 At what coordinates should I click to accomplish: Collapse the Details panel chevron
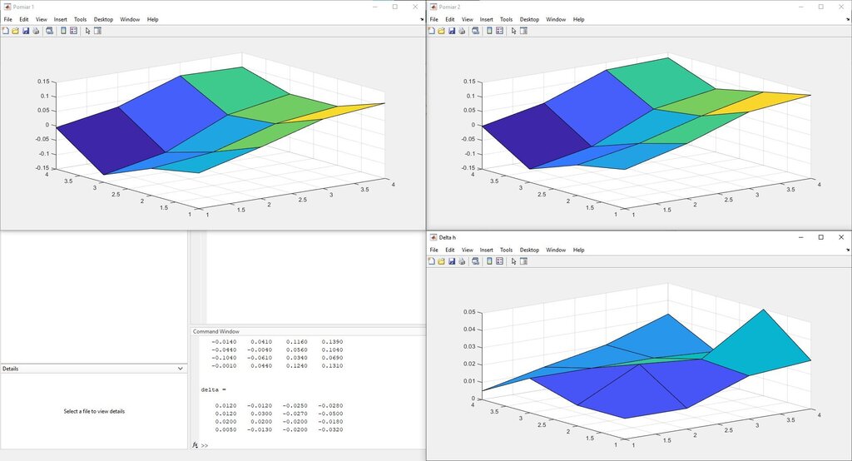point(181,369)
